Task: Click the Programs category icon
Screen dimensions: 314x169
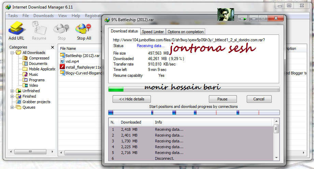Action: tap(25, 80)
